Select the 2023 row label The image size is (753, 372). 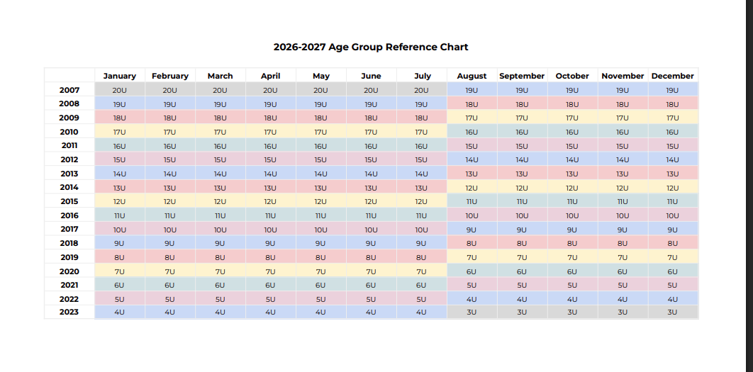(69, 312)
